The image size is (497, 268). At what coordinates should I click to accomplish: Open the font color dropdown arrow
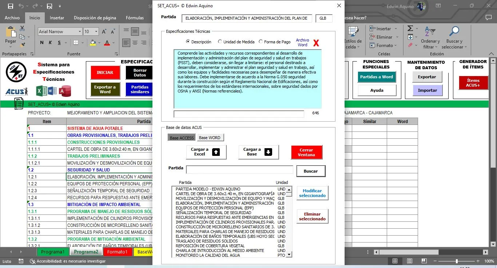tap(113, 43)
